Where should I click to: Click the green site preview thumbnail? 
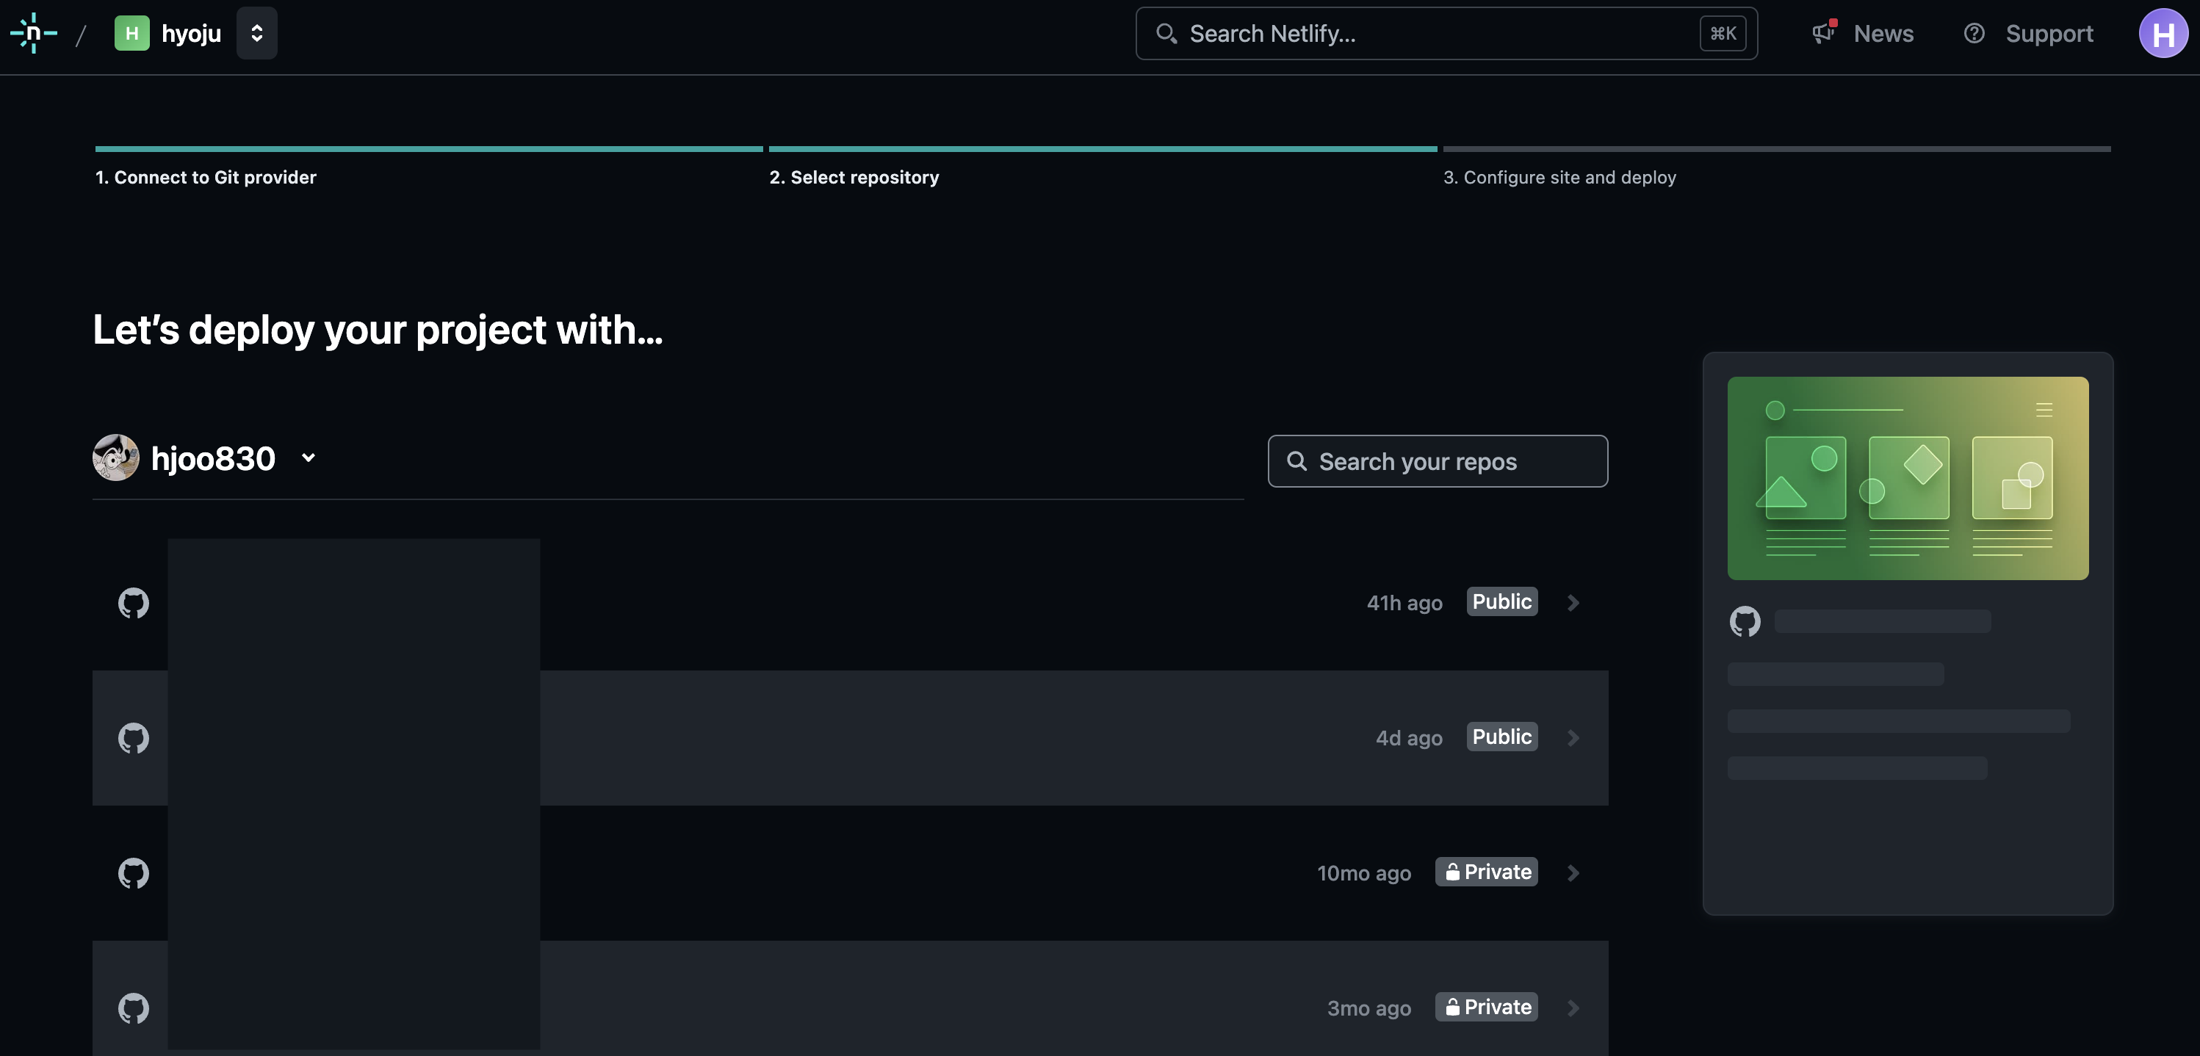coord(1907,478)
